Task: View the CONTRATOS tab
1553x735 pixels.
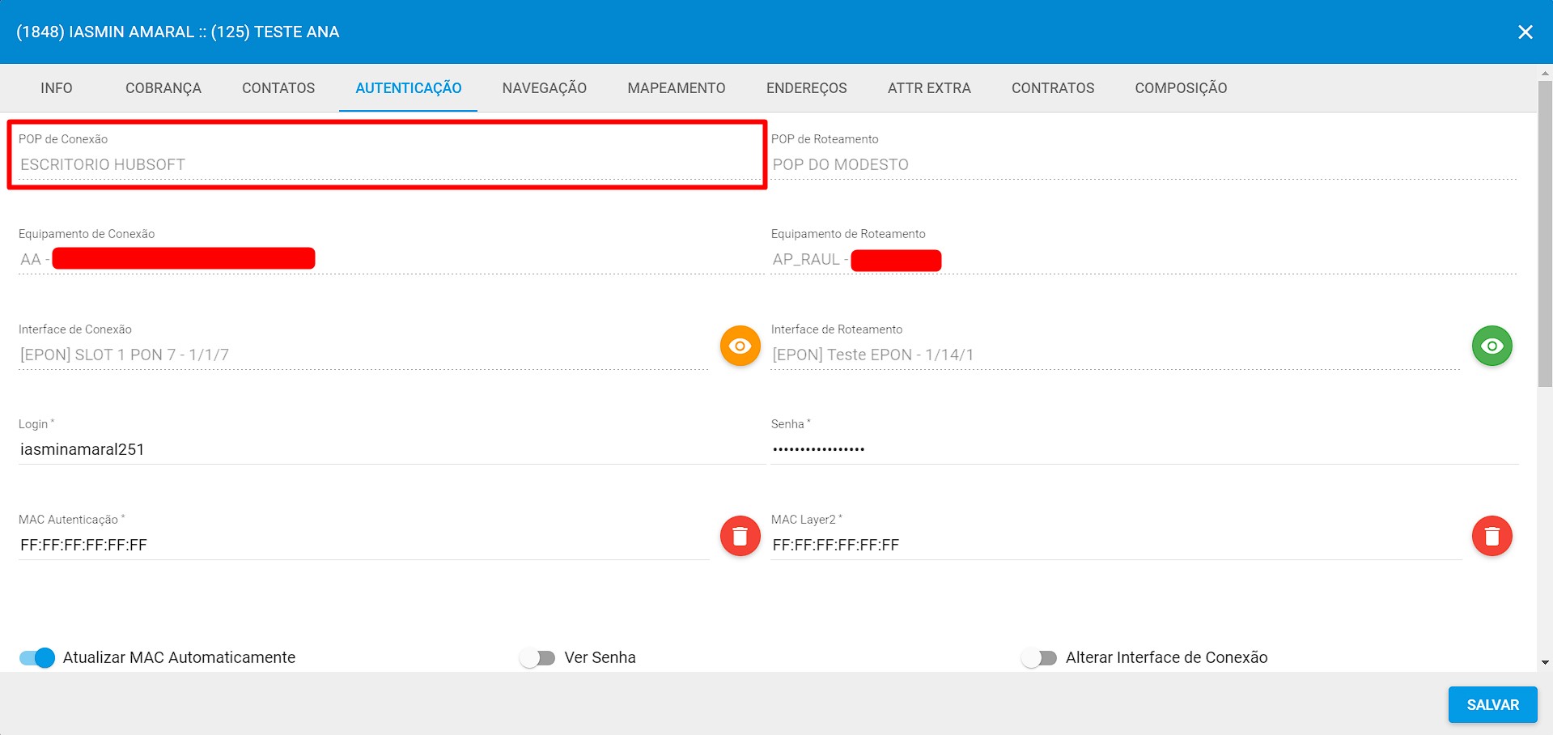Action: pyautogui.click(x=1053, y=88)
